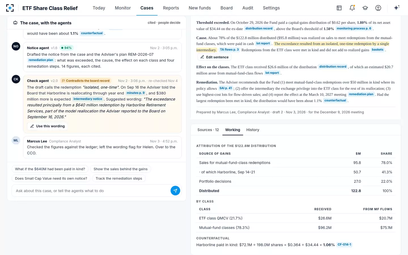Image resolution: width=408 pixels, height=255 pixels.
Task: Click the Edit sentence button
Action: pyautogui.click(x=214, y=57)
